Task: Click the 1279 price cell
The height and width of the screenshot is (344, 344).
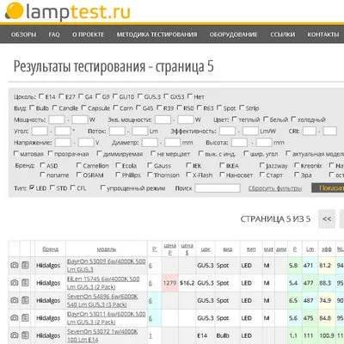Action: (x=169, y=283)
